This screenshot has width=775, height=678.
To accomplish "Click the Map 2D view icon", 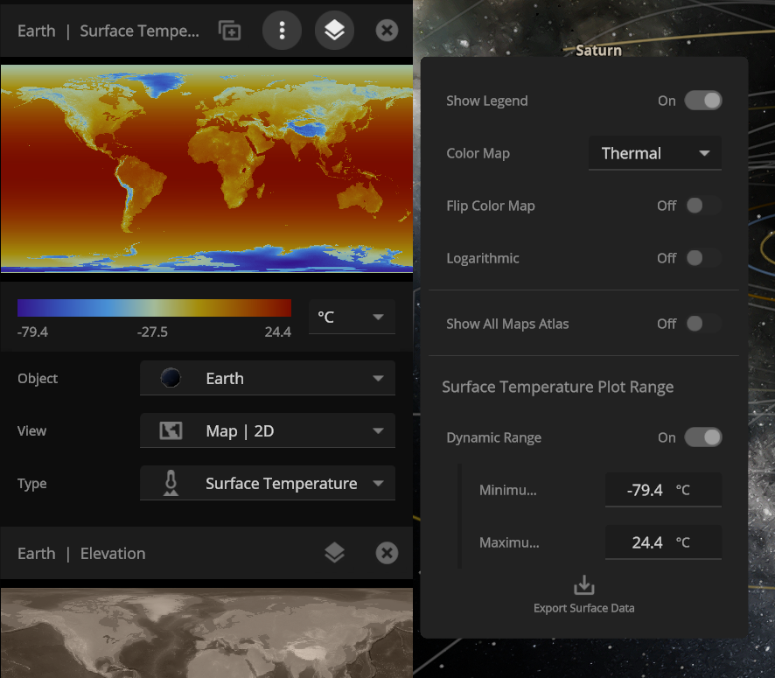I will tap(171, 431).
